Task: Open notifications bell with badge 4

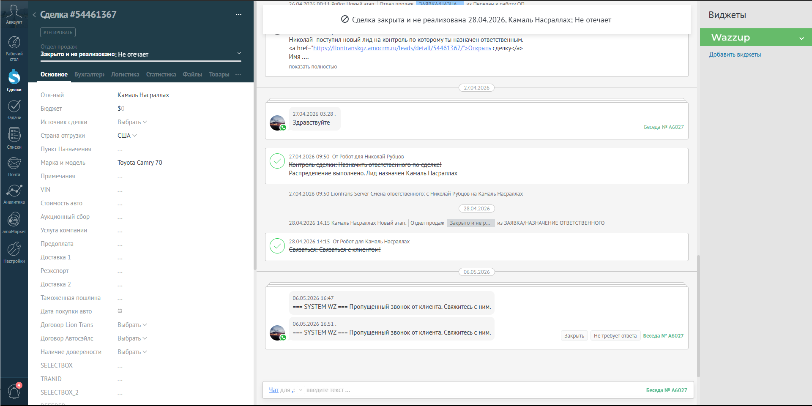Action: click(14, 391)
